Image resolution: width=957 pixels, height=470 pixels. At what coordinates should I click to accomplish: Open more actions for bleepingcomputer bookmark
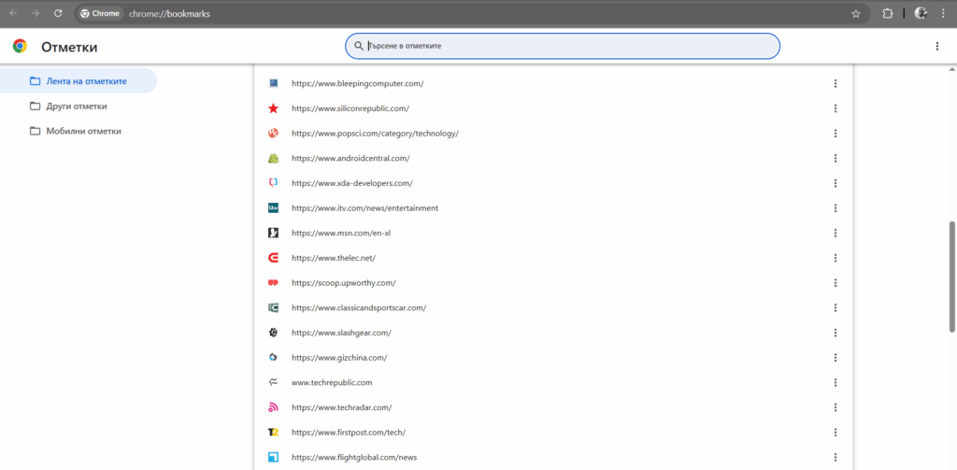836,83
